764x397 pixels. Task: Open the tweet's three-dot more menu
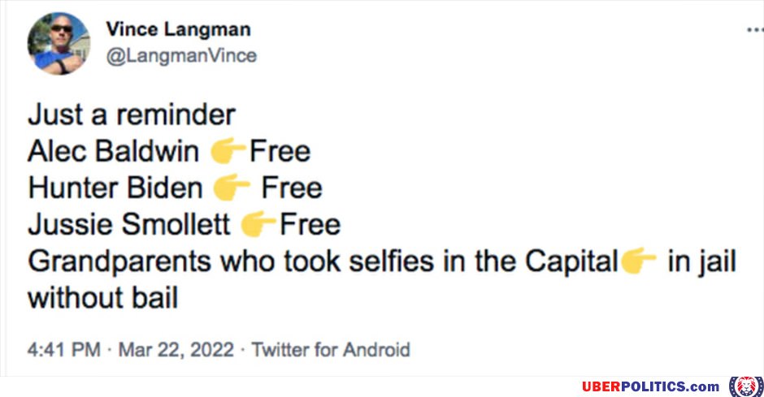pyautogui.click(x=755, y=30)
